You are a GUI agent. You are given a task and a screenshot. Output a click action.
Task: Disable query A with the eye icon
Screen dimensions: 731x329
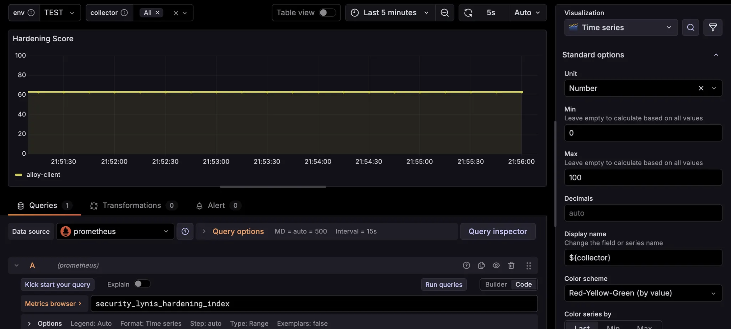tap(496, 265)
